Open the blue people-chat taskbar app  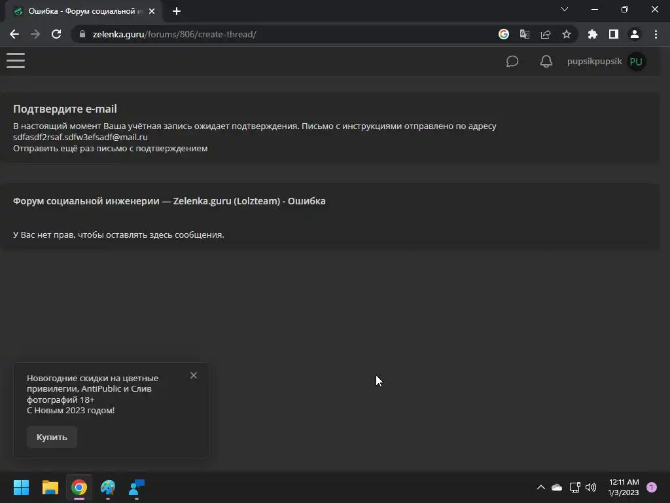pyautogui.click(x=137, y=487)
